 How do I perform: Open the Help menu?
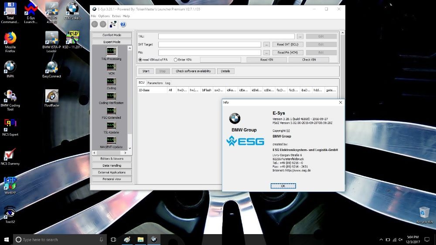[x=126, y=16]
